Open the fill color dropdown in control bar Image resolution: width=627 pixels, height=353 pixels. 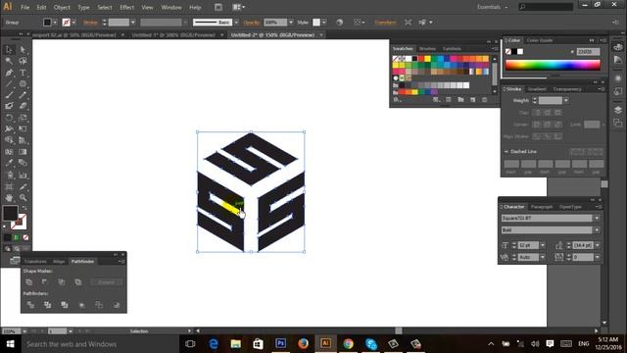click(x=55, y=23)
